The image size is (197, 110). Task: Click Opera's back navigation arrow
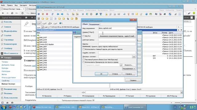(3, 13)
